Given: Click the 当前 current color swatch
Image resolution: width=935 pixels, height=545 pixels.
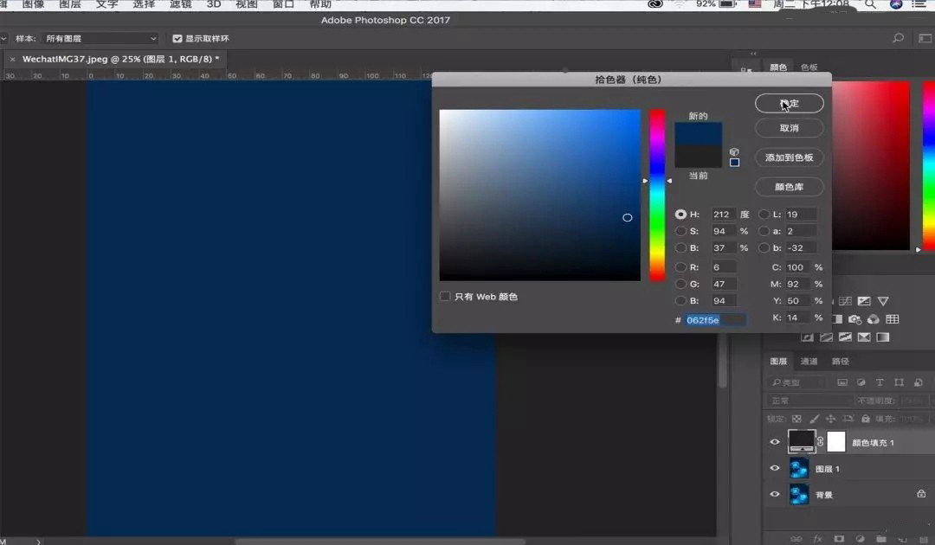Looking at the screenshot, I should [699, 156].
